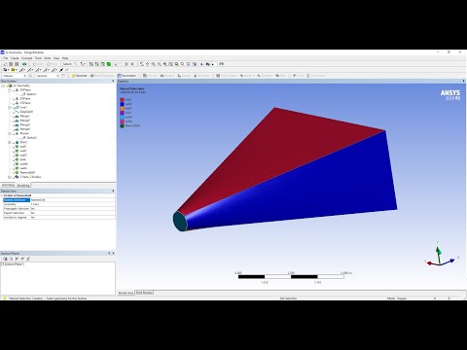
Task: Click the Geometry 1 Face value cell
Action: click(x=73, y=204)
